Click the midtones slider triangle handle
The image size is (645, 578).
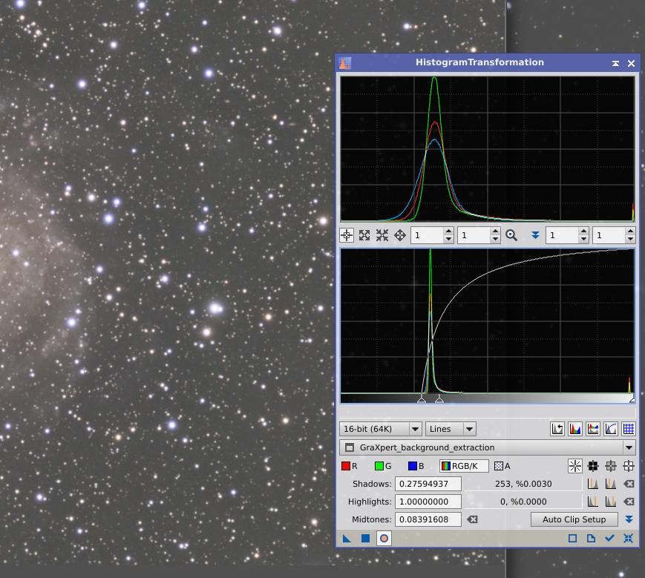tap(439, 400)
